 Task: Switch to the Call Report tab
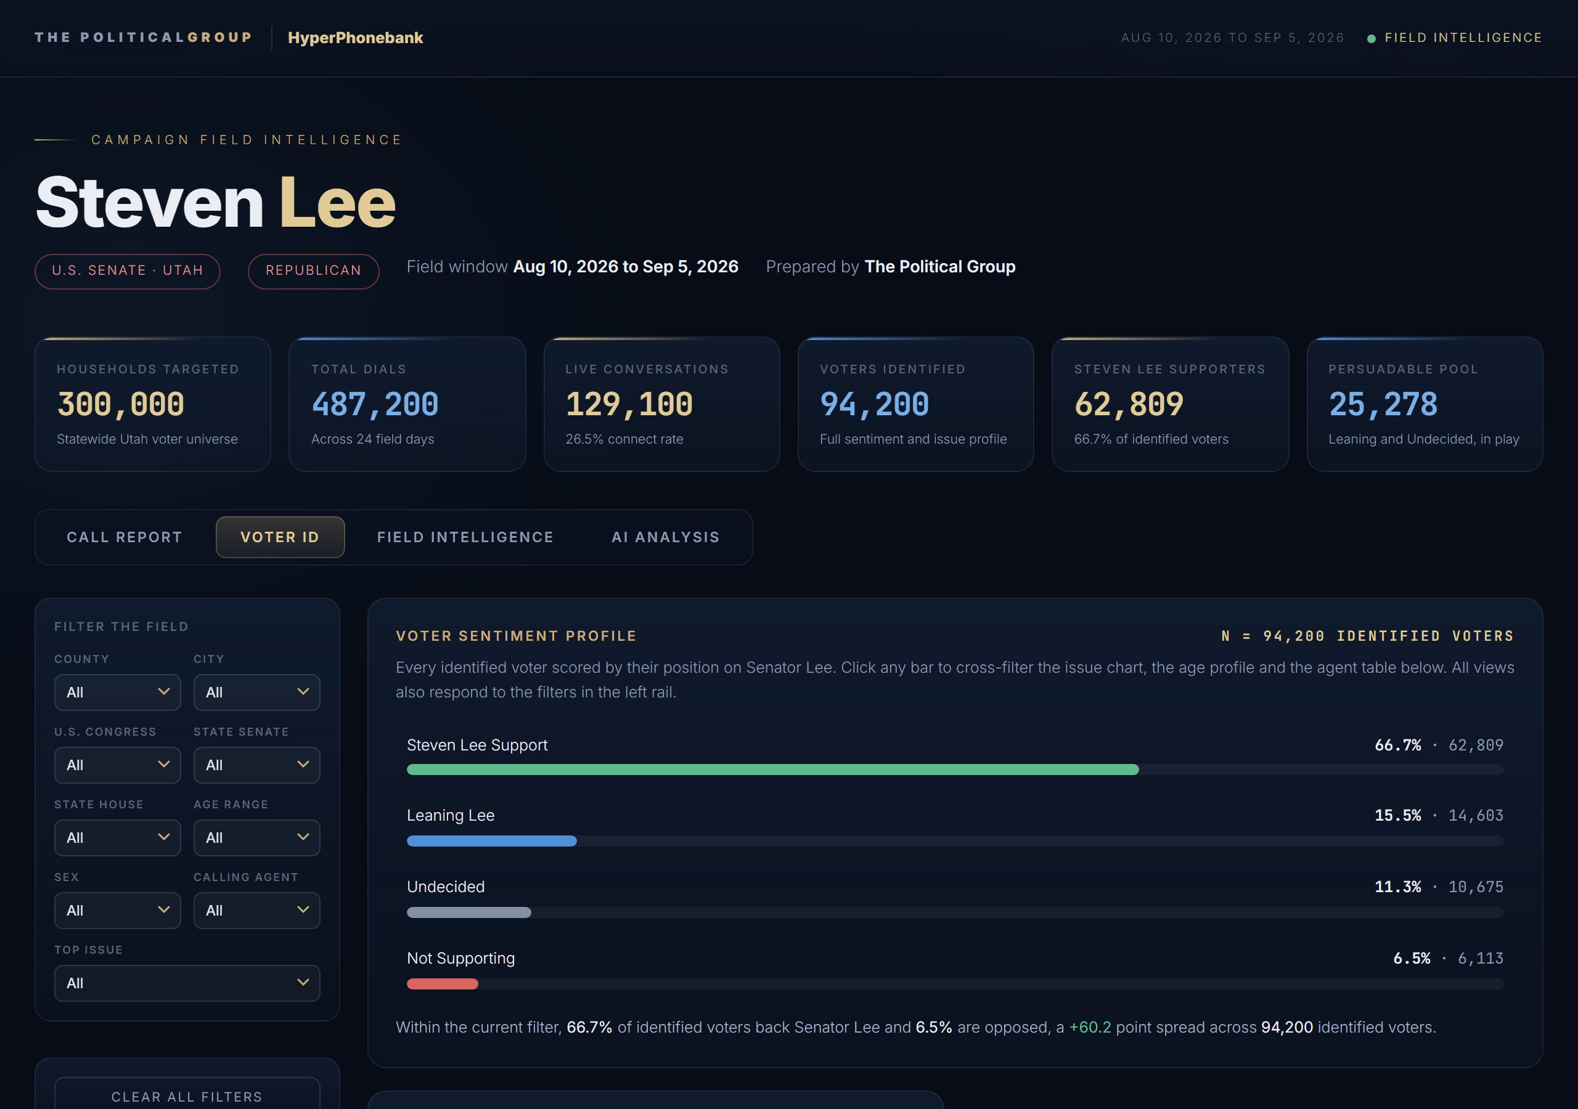(125, 537)
